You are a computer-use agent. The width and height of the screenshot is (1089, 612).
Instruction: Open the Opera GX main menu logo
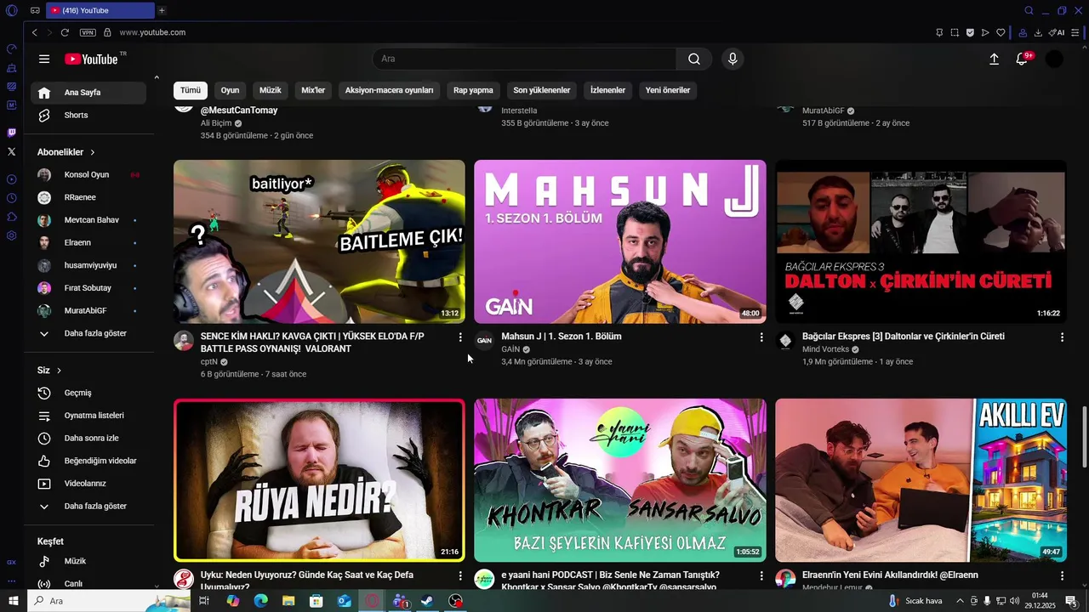[11, 10]
